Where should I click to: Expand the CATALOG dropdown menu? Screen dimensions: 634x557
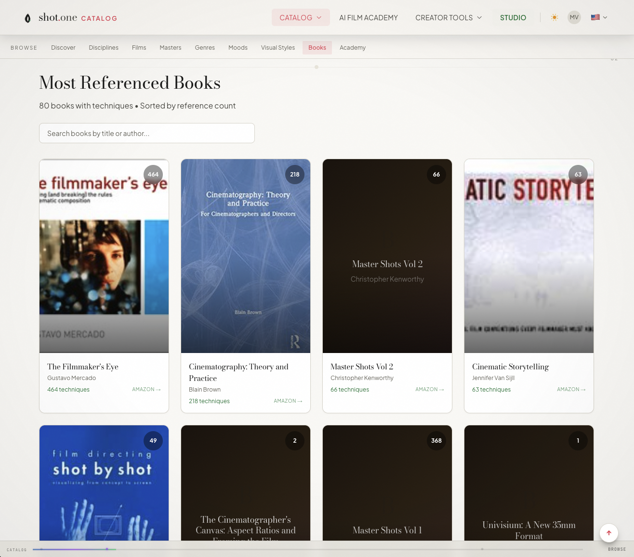[x=301, y=17]
